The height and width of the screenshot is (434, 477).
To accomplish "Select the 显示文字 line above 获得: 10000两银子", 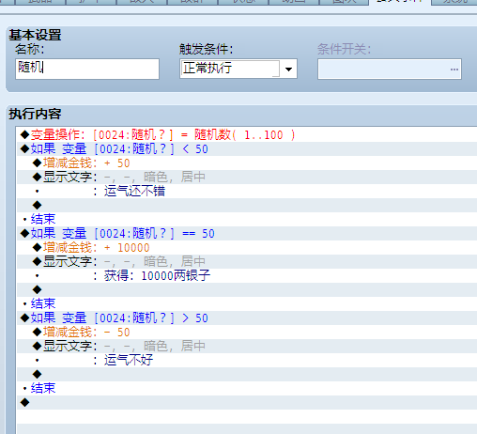I will point(247,262).
